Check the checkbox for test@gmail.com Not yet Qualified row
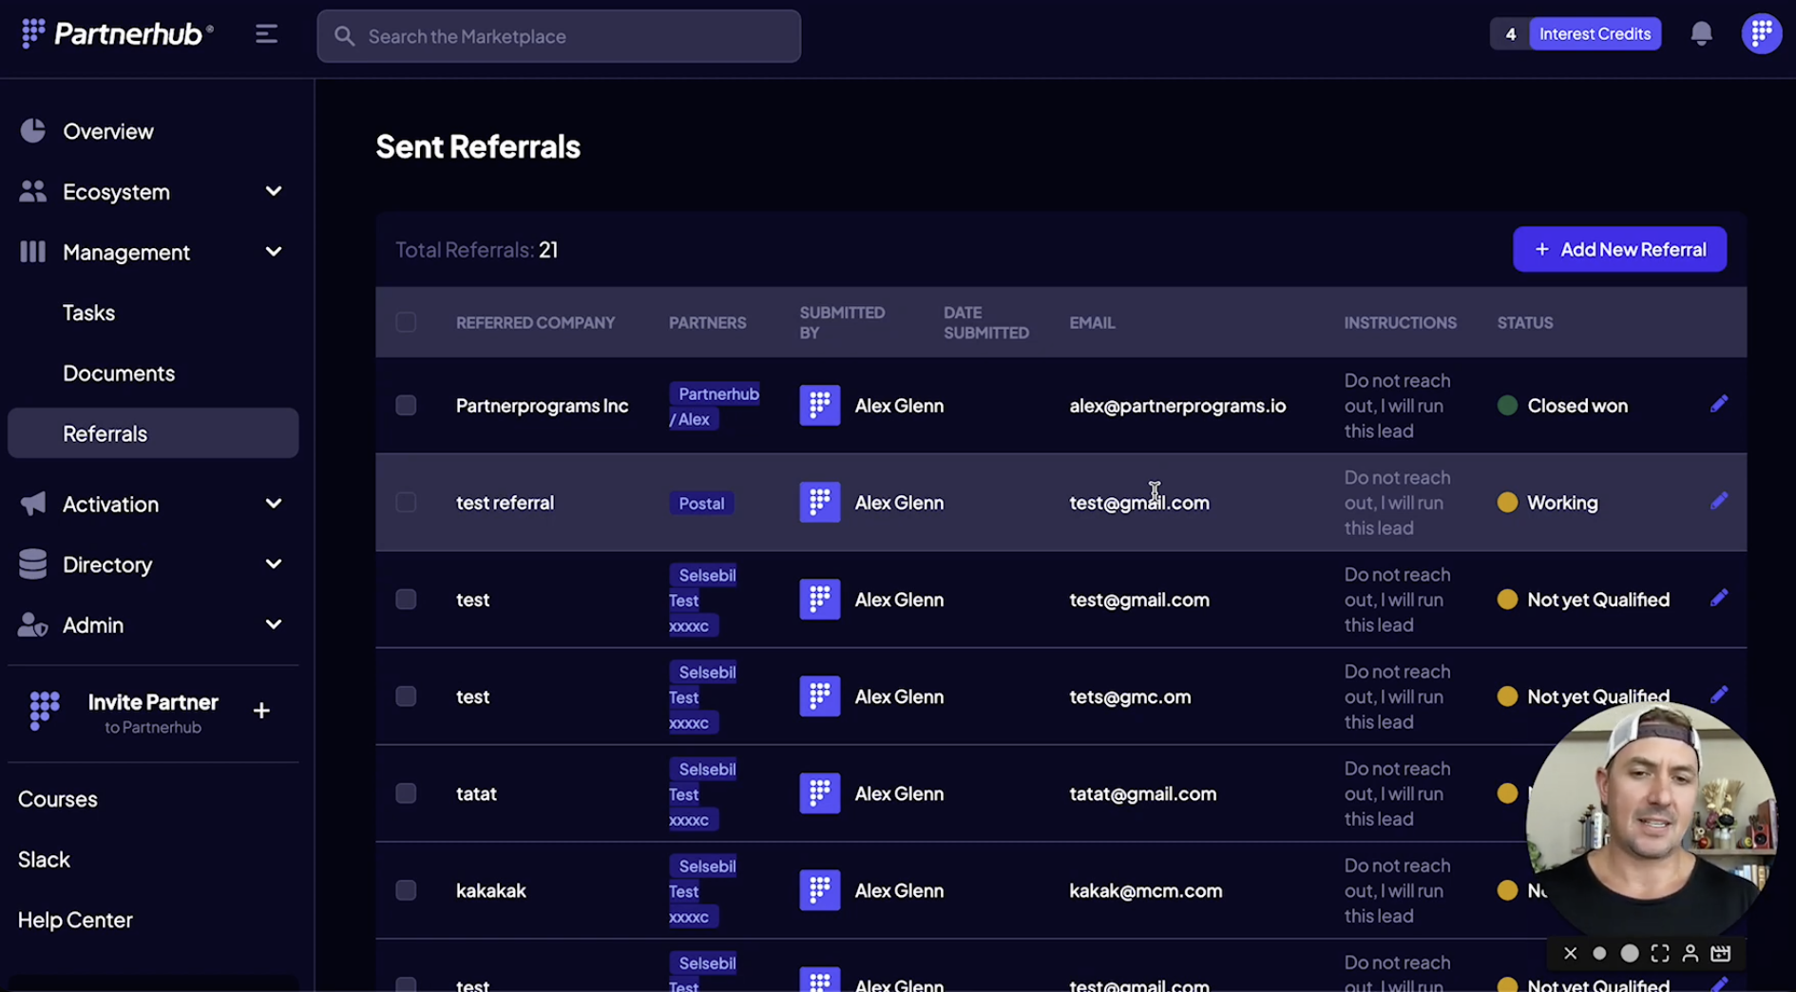 [x=406, y=600]
